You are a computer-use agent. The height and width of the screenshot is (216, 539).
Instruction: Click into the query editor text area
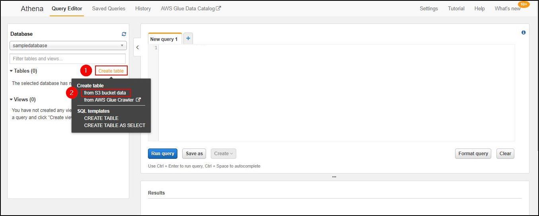point(337,93)
